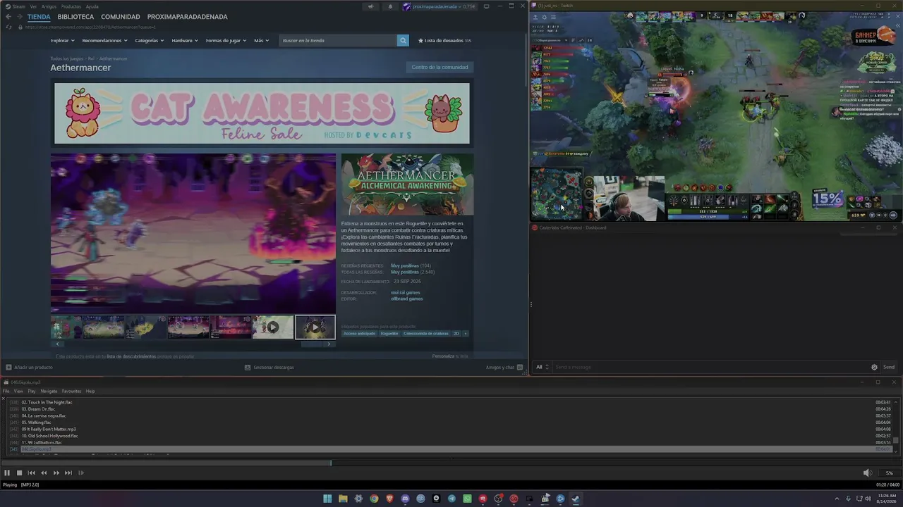Expand the Hardware dropdown
This screenshot has height=507, width=903.
point(185,41)
